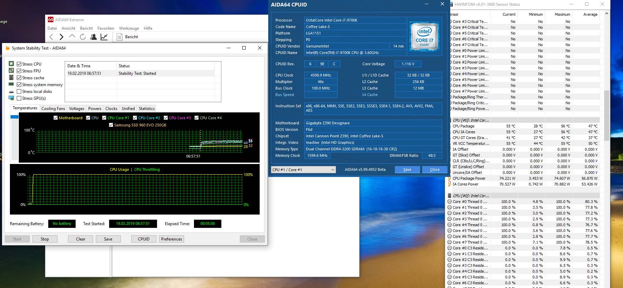Click the clock icon of Core #0 C3 Residency
The width and height of the screenshot is (623, 288).
click(x=450, y=248)
